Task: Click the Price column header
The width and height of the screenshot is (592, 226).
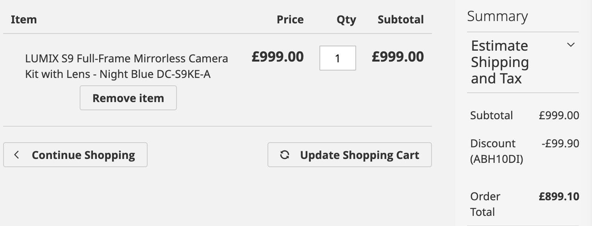Action: [x=290, y=19]
